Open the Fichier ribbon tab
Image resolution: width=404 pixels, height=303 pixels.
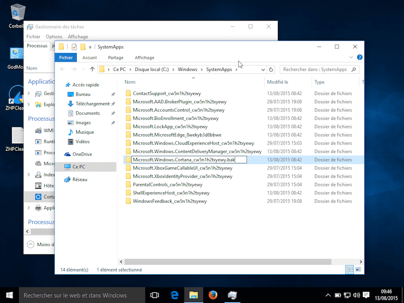pyautogui.click(x=66, y=57)
